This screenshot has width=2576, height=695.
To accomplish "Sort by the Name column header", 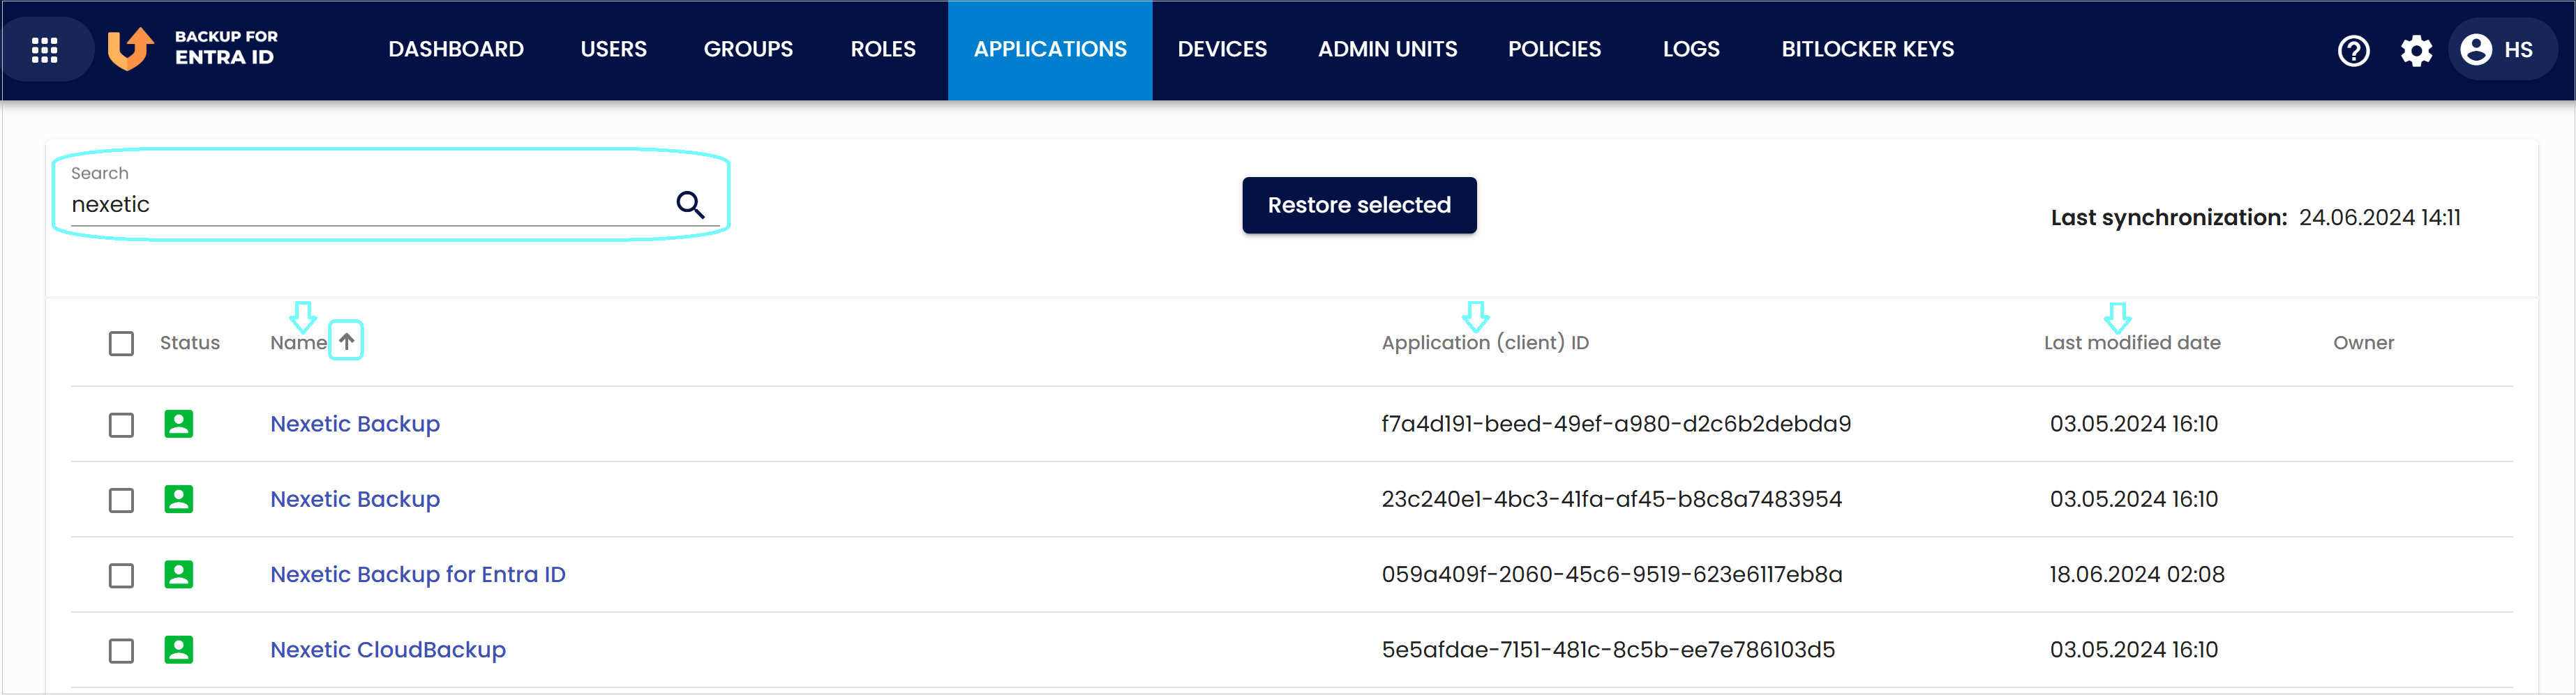I will click(x=298, y=342).
